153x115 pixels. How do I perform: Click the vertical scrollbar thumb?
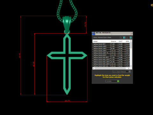click(131, 45)
